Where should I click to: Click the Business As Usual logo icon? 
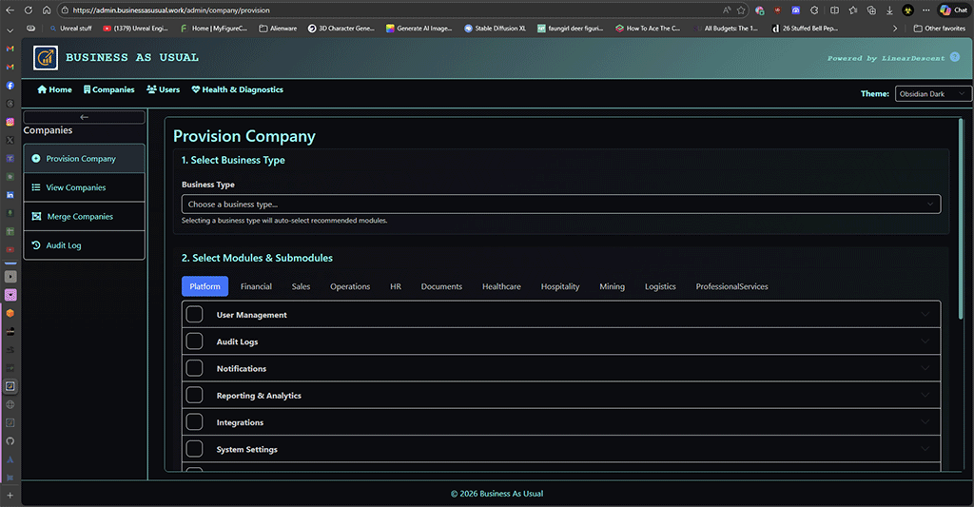pos(45,58)
